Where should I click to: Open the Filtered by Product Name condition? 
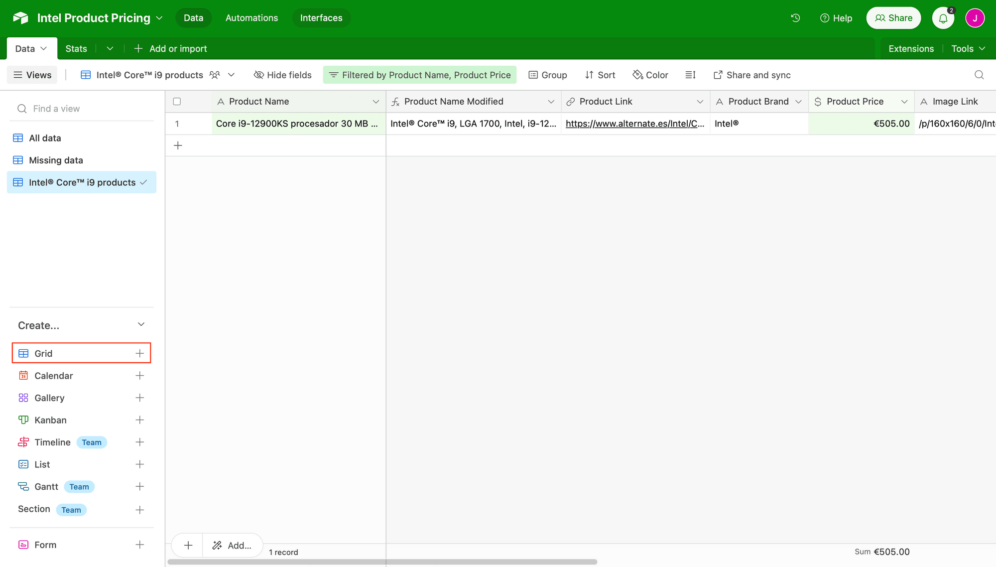click(420, 75)
